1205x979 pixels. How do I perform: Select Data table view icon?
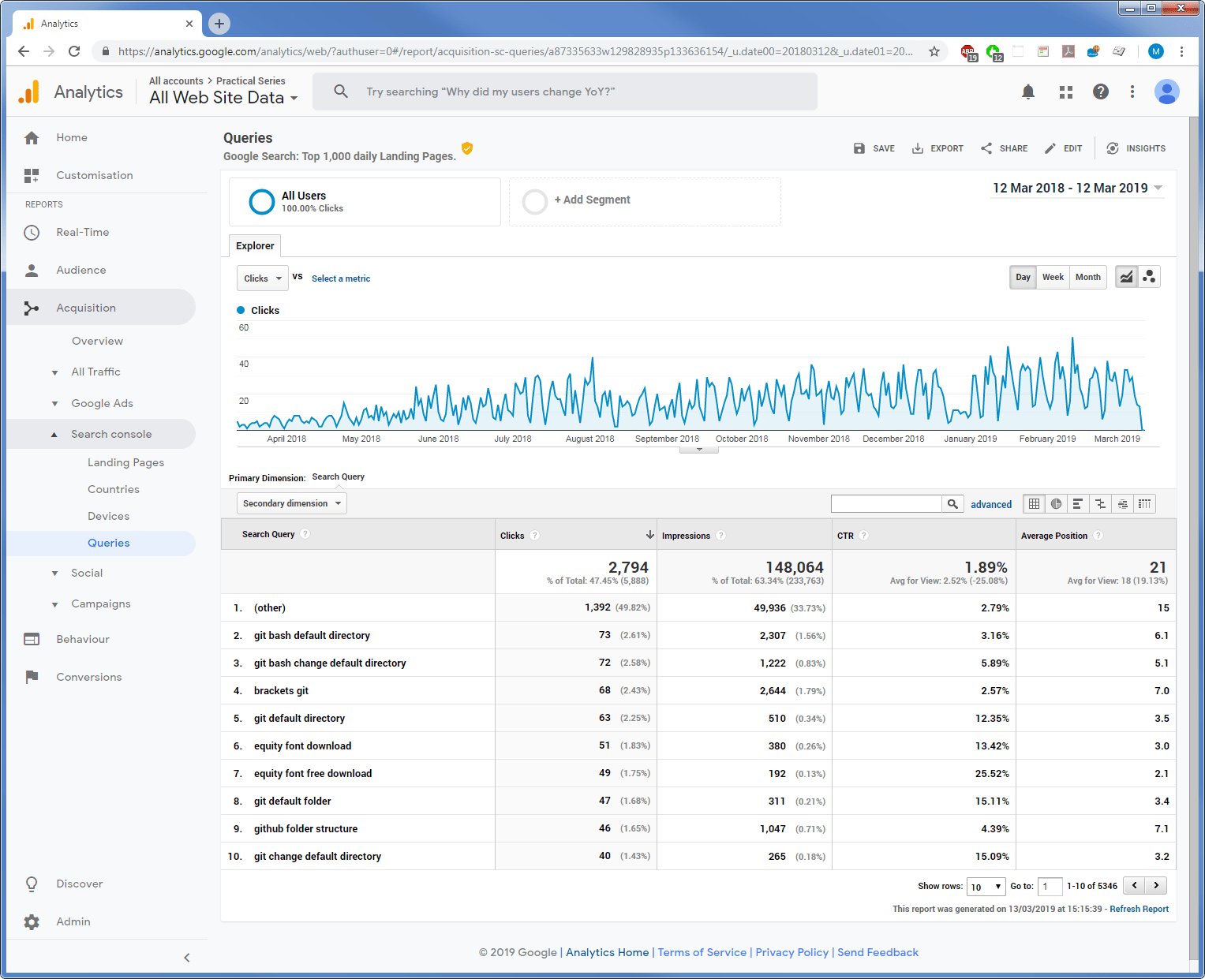click(x=1034, y=504)
